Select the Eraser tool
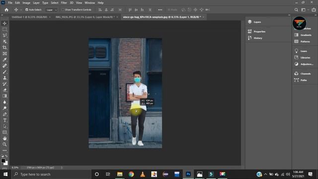 [4, 90]
